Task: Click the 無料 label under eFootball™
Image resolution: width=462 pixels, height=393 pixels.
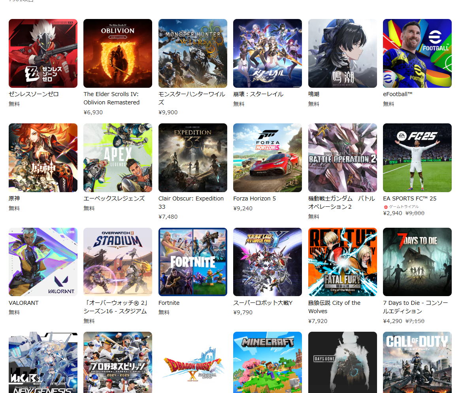Action: tap(388, 104)
